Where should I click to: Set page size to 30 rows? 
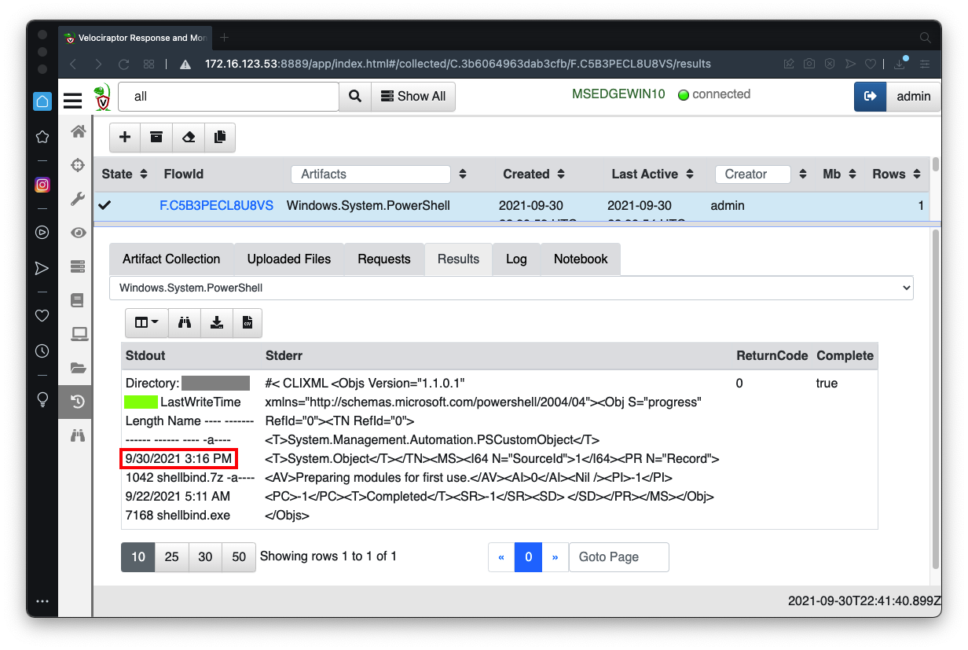(x=206, y=556)
